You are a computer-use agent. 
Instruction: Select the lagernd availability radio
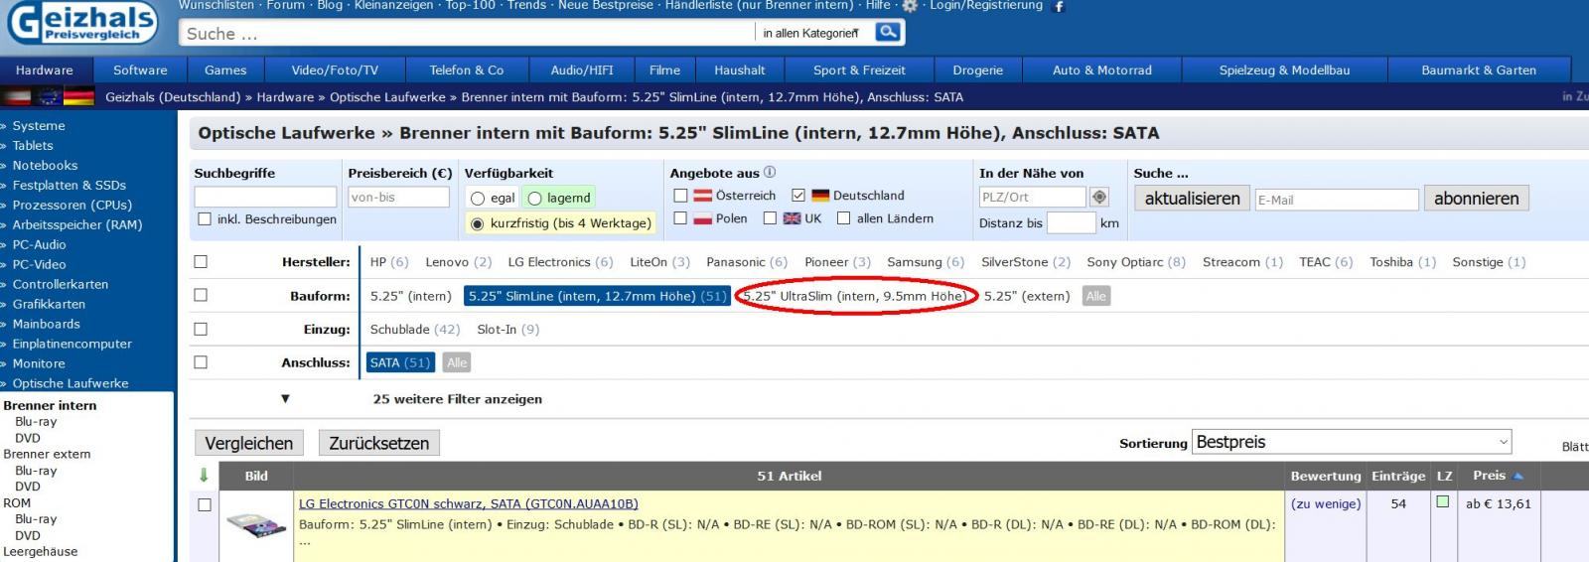[x=534, y=198]
